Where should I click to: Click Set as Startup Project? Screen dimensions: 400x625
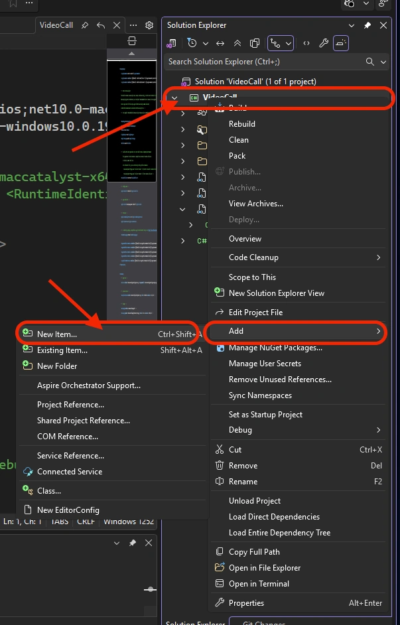pyautogui.click(x=265, y=415)
